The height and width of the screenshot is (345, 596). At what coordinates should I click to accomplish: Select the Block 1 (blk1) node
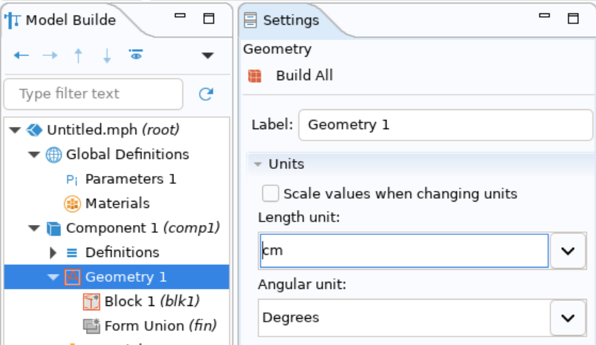141,301
